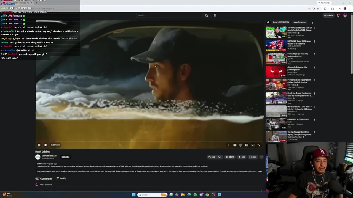Open File Explorer from the taskbar
This screenshot has width=353, height=198.
183,195
